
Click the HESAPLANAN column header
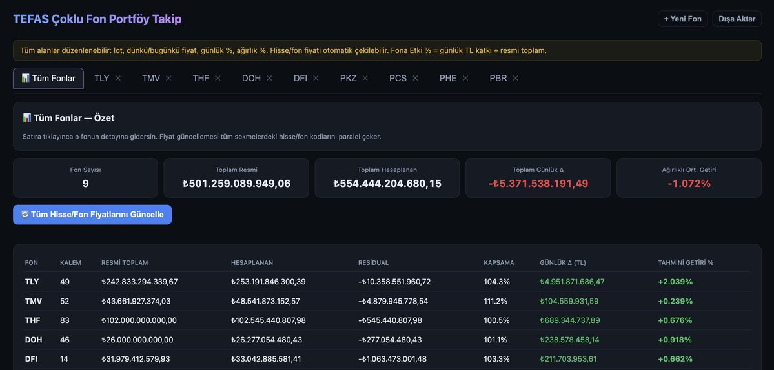[x=252, y=262]
